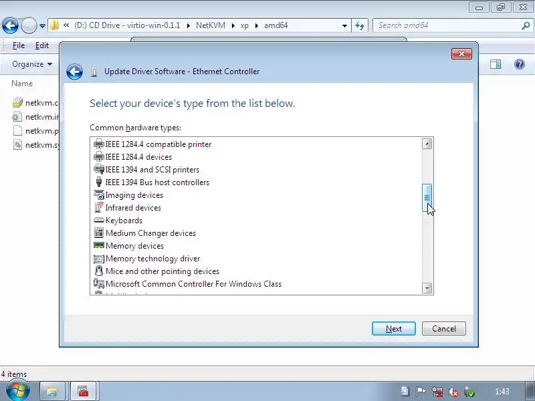Click the Memory technology driver icon
Image resolution: width=535 pixels, height=401 pixels.
point(98,259)
